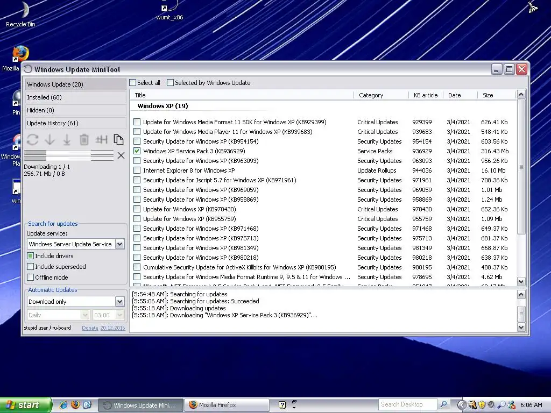
Task: Sort by the Date column header
Action: (460, 95)
